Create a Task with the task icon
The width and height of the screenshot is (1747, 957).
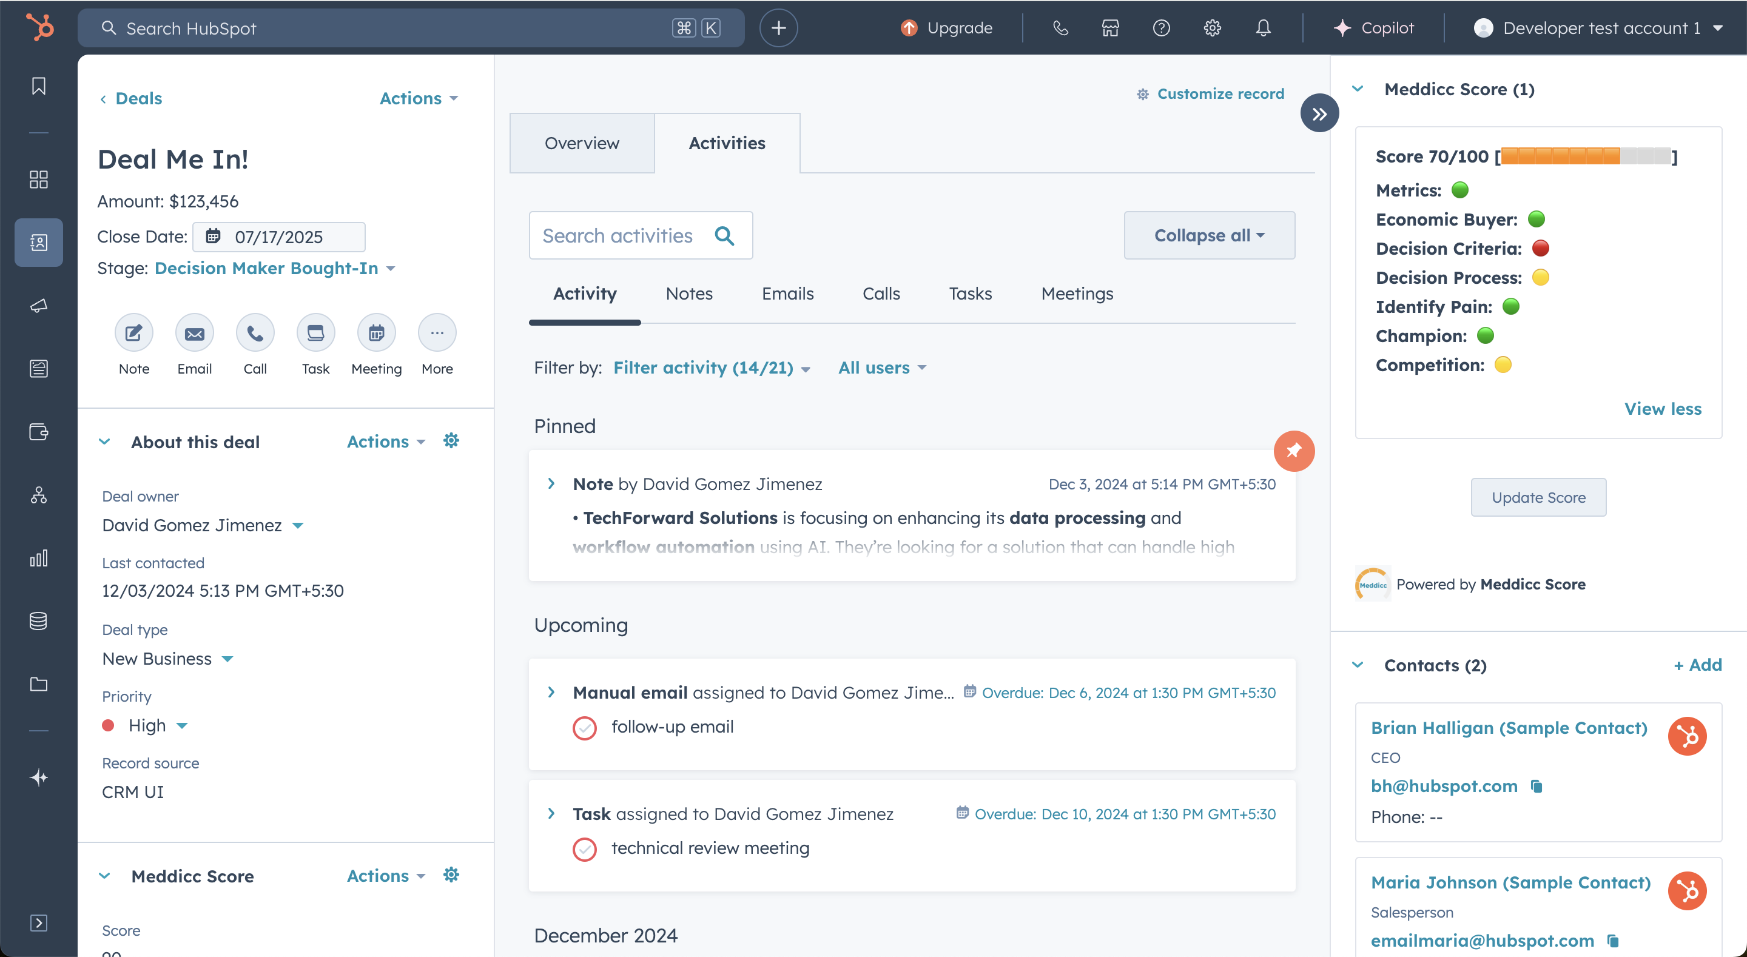[316, 332]
